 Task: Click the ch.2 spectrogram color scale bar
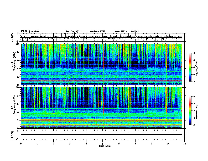click(x=190, y=111)
